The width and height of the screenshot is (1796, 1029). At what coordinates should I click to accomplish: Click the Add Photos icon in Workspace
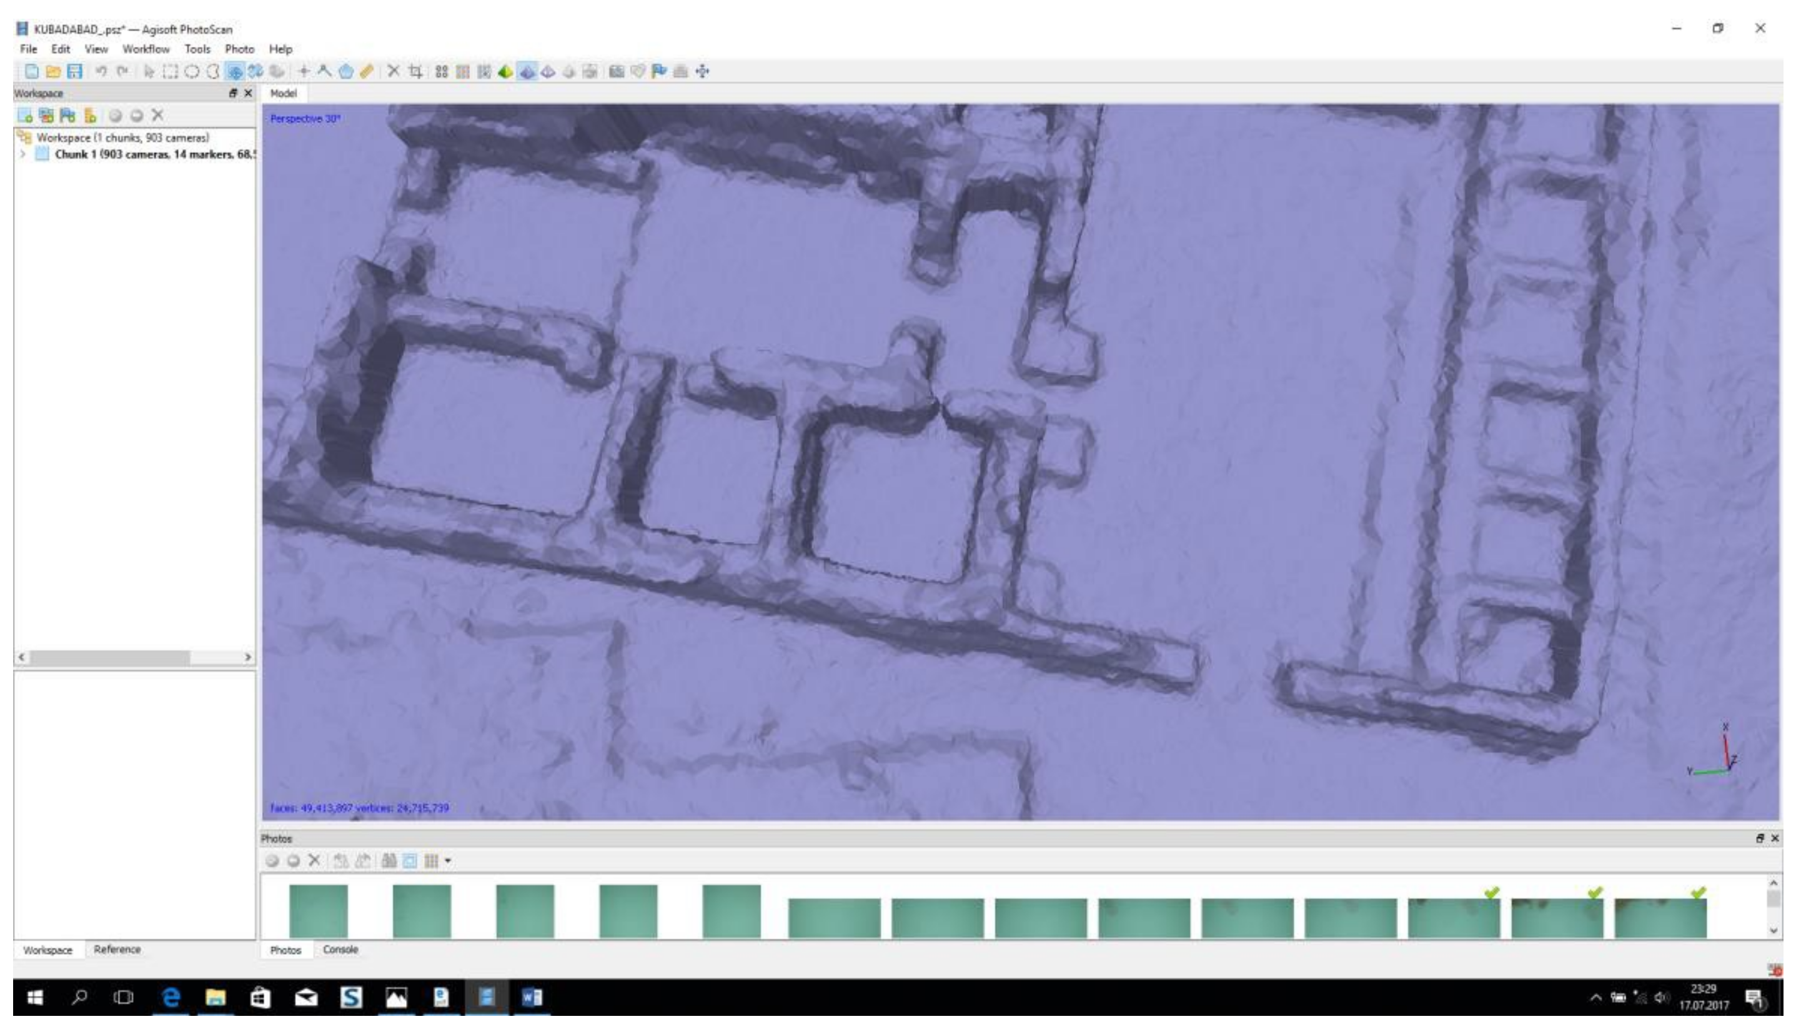click(x=47, y=115)
